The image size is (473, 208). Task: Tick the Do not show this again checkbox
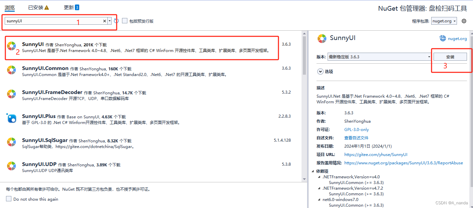click(9, 199)
